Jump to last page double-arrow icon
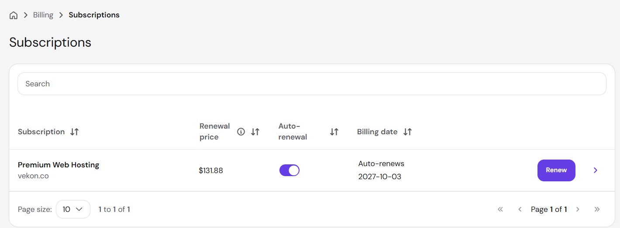 coord(597,209)
